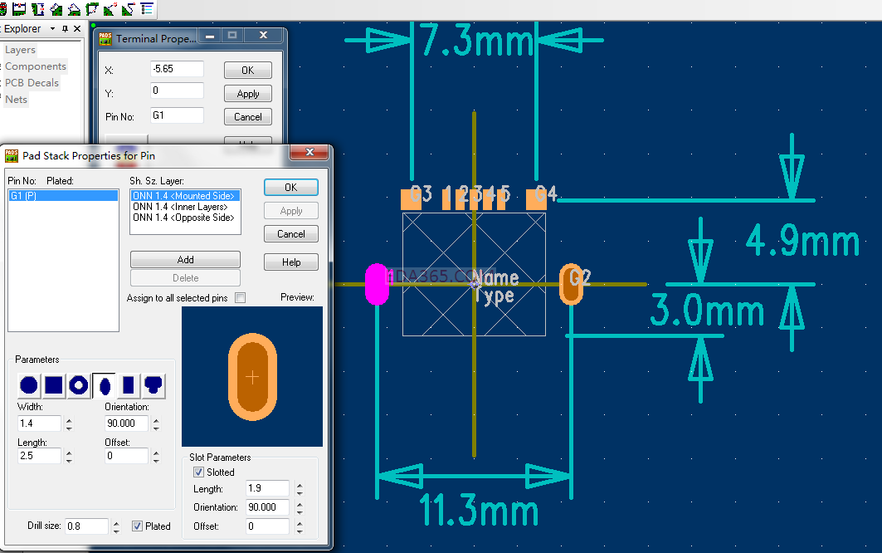The width and height of the screenshot is (882, 553).
Task: Click the Pin No field
Action: click(177, 115)
